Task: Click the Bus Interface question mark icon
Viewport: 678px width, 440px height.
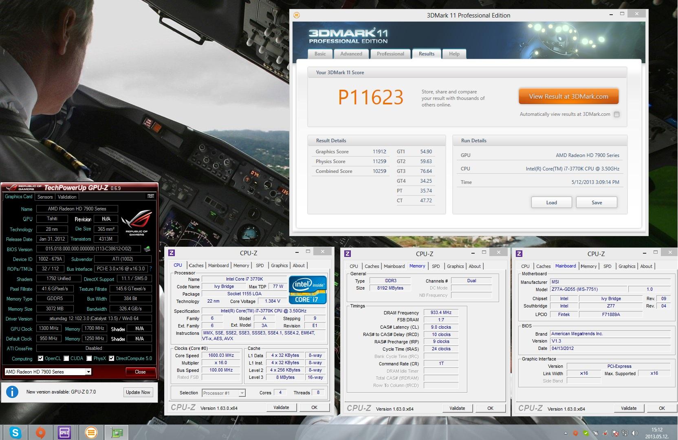Action: tap(150, 269)
